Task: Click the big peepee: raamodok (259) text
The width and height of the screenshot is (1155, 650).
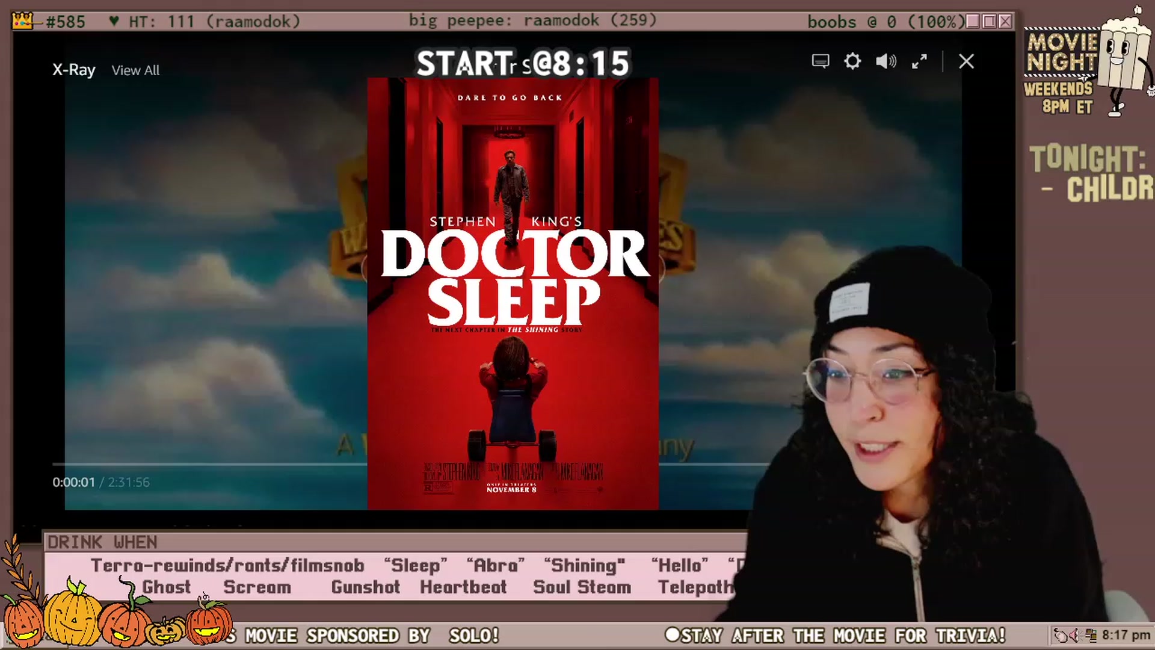Action: [x=533, y=20]
